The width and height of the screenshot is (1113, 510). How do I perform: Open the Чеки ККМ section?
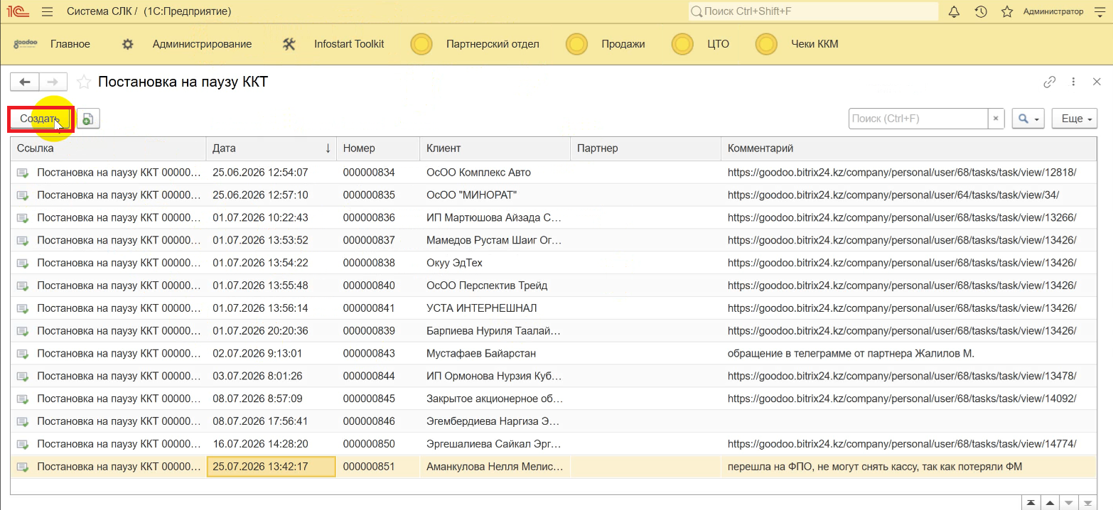(x=814, y=44)
